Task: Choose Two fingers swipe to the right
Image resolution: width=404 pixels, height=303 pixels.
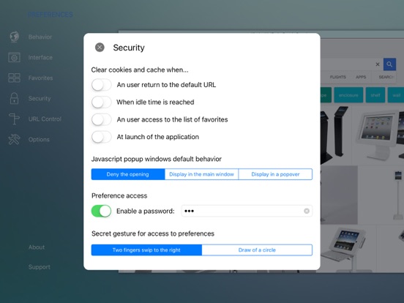Action: point(146,250)
